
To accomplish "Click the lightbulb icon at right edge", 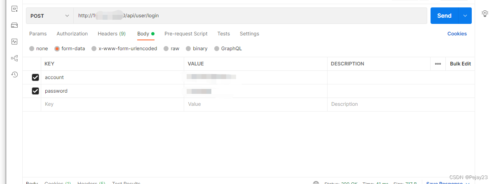I will (x=485, y=14).
